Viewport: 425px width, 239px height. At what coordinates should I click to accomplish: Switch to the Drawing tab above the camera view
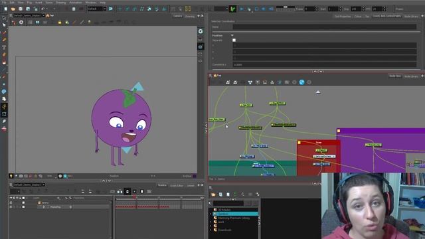pos(190,16)
